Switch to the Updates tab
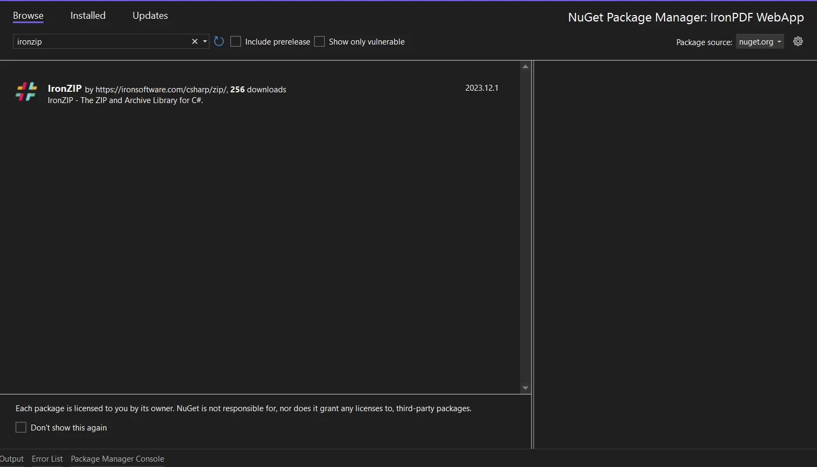Image resolution: width=817 pixels, height=467 pixels. (x=150, y=16)
